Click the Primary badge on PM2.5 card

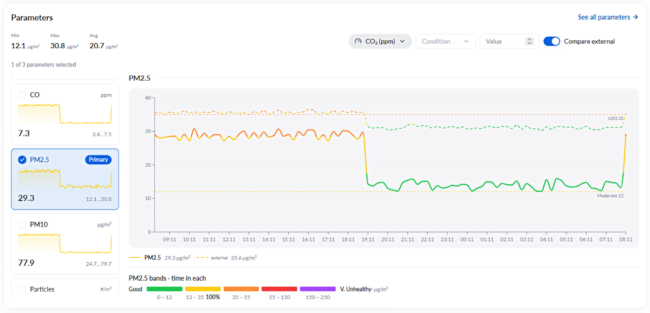click(x=98, y=160)
